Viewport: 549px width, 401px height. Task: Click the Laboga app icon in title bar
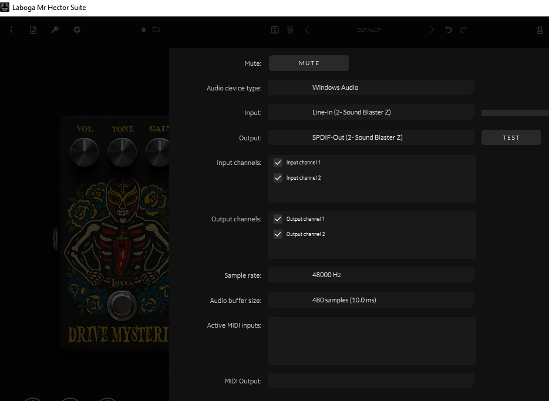(x=5, y=7)
